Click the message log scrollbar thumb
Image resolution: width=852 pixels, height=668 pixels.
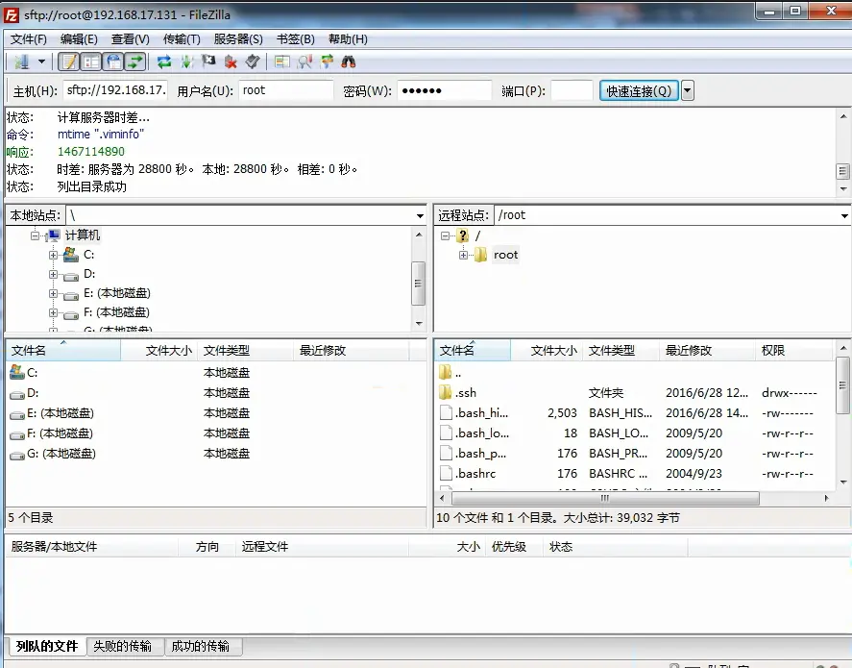(842, 171)
